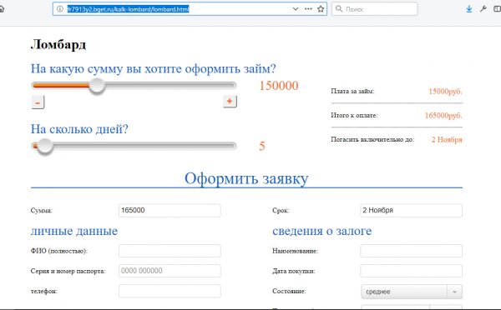The width and height of the screenshot is (501, 310).
Task: Bookmark this page with the star icon
Action: [x=321, y=9]
